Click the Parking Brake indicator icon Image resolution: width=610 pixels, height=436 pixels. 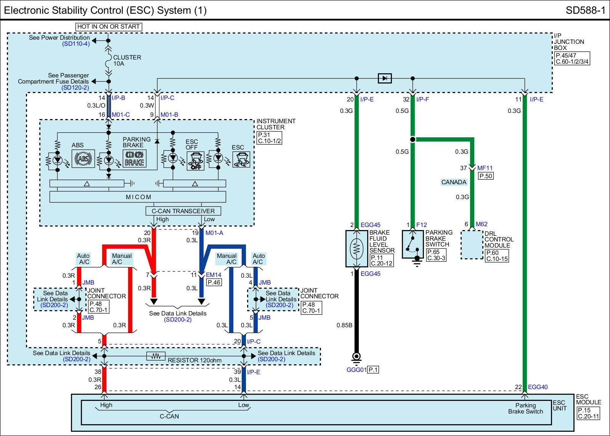click(134, 158)
